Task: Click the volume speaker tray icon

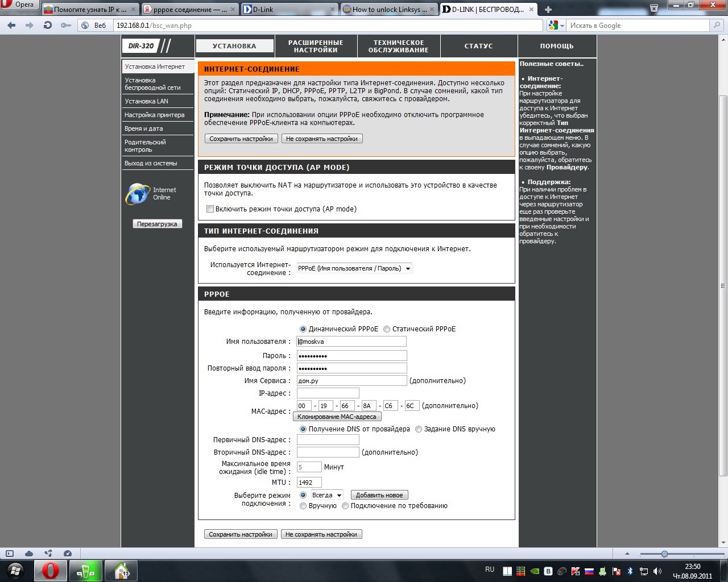Action: pyautogui.click(x=657, y=571)
